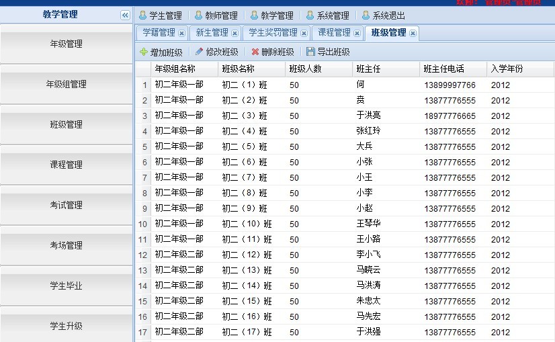The width and height of the screenshot is (555, 342).
Task: Select the row for 初二（17）班
Action: click(x=345, y=332)
